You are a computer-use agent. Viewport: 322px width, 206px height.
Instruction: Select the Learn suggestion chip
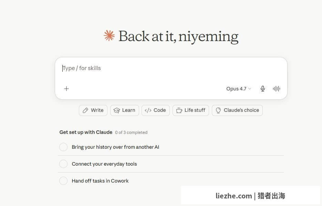(x=124, y=110)
